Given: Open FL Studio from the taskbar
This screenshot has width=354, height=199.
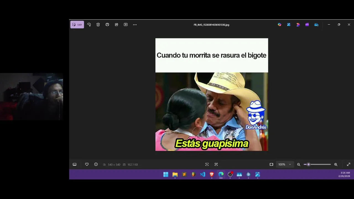Looking at the screenshot, I should coord(193,174).
